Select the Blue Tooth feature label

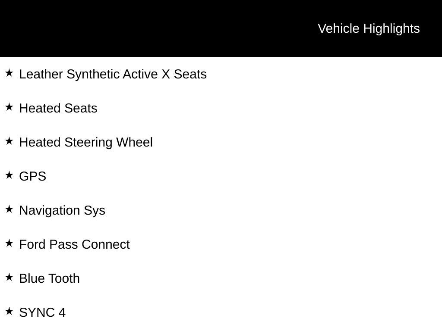click(x=50, y=278)
